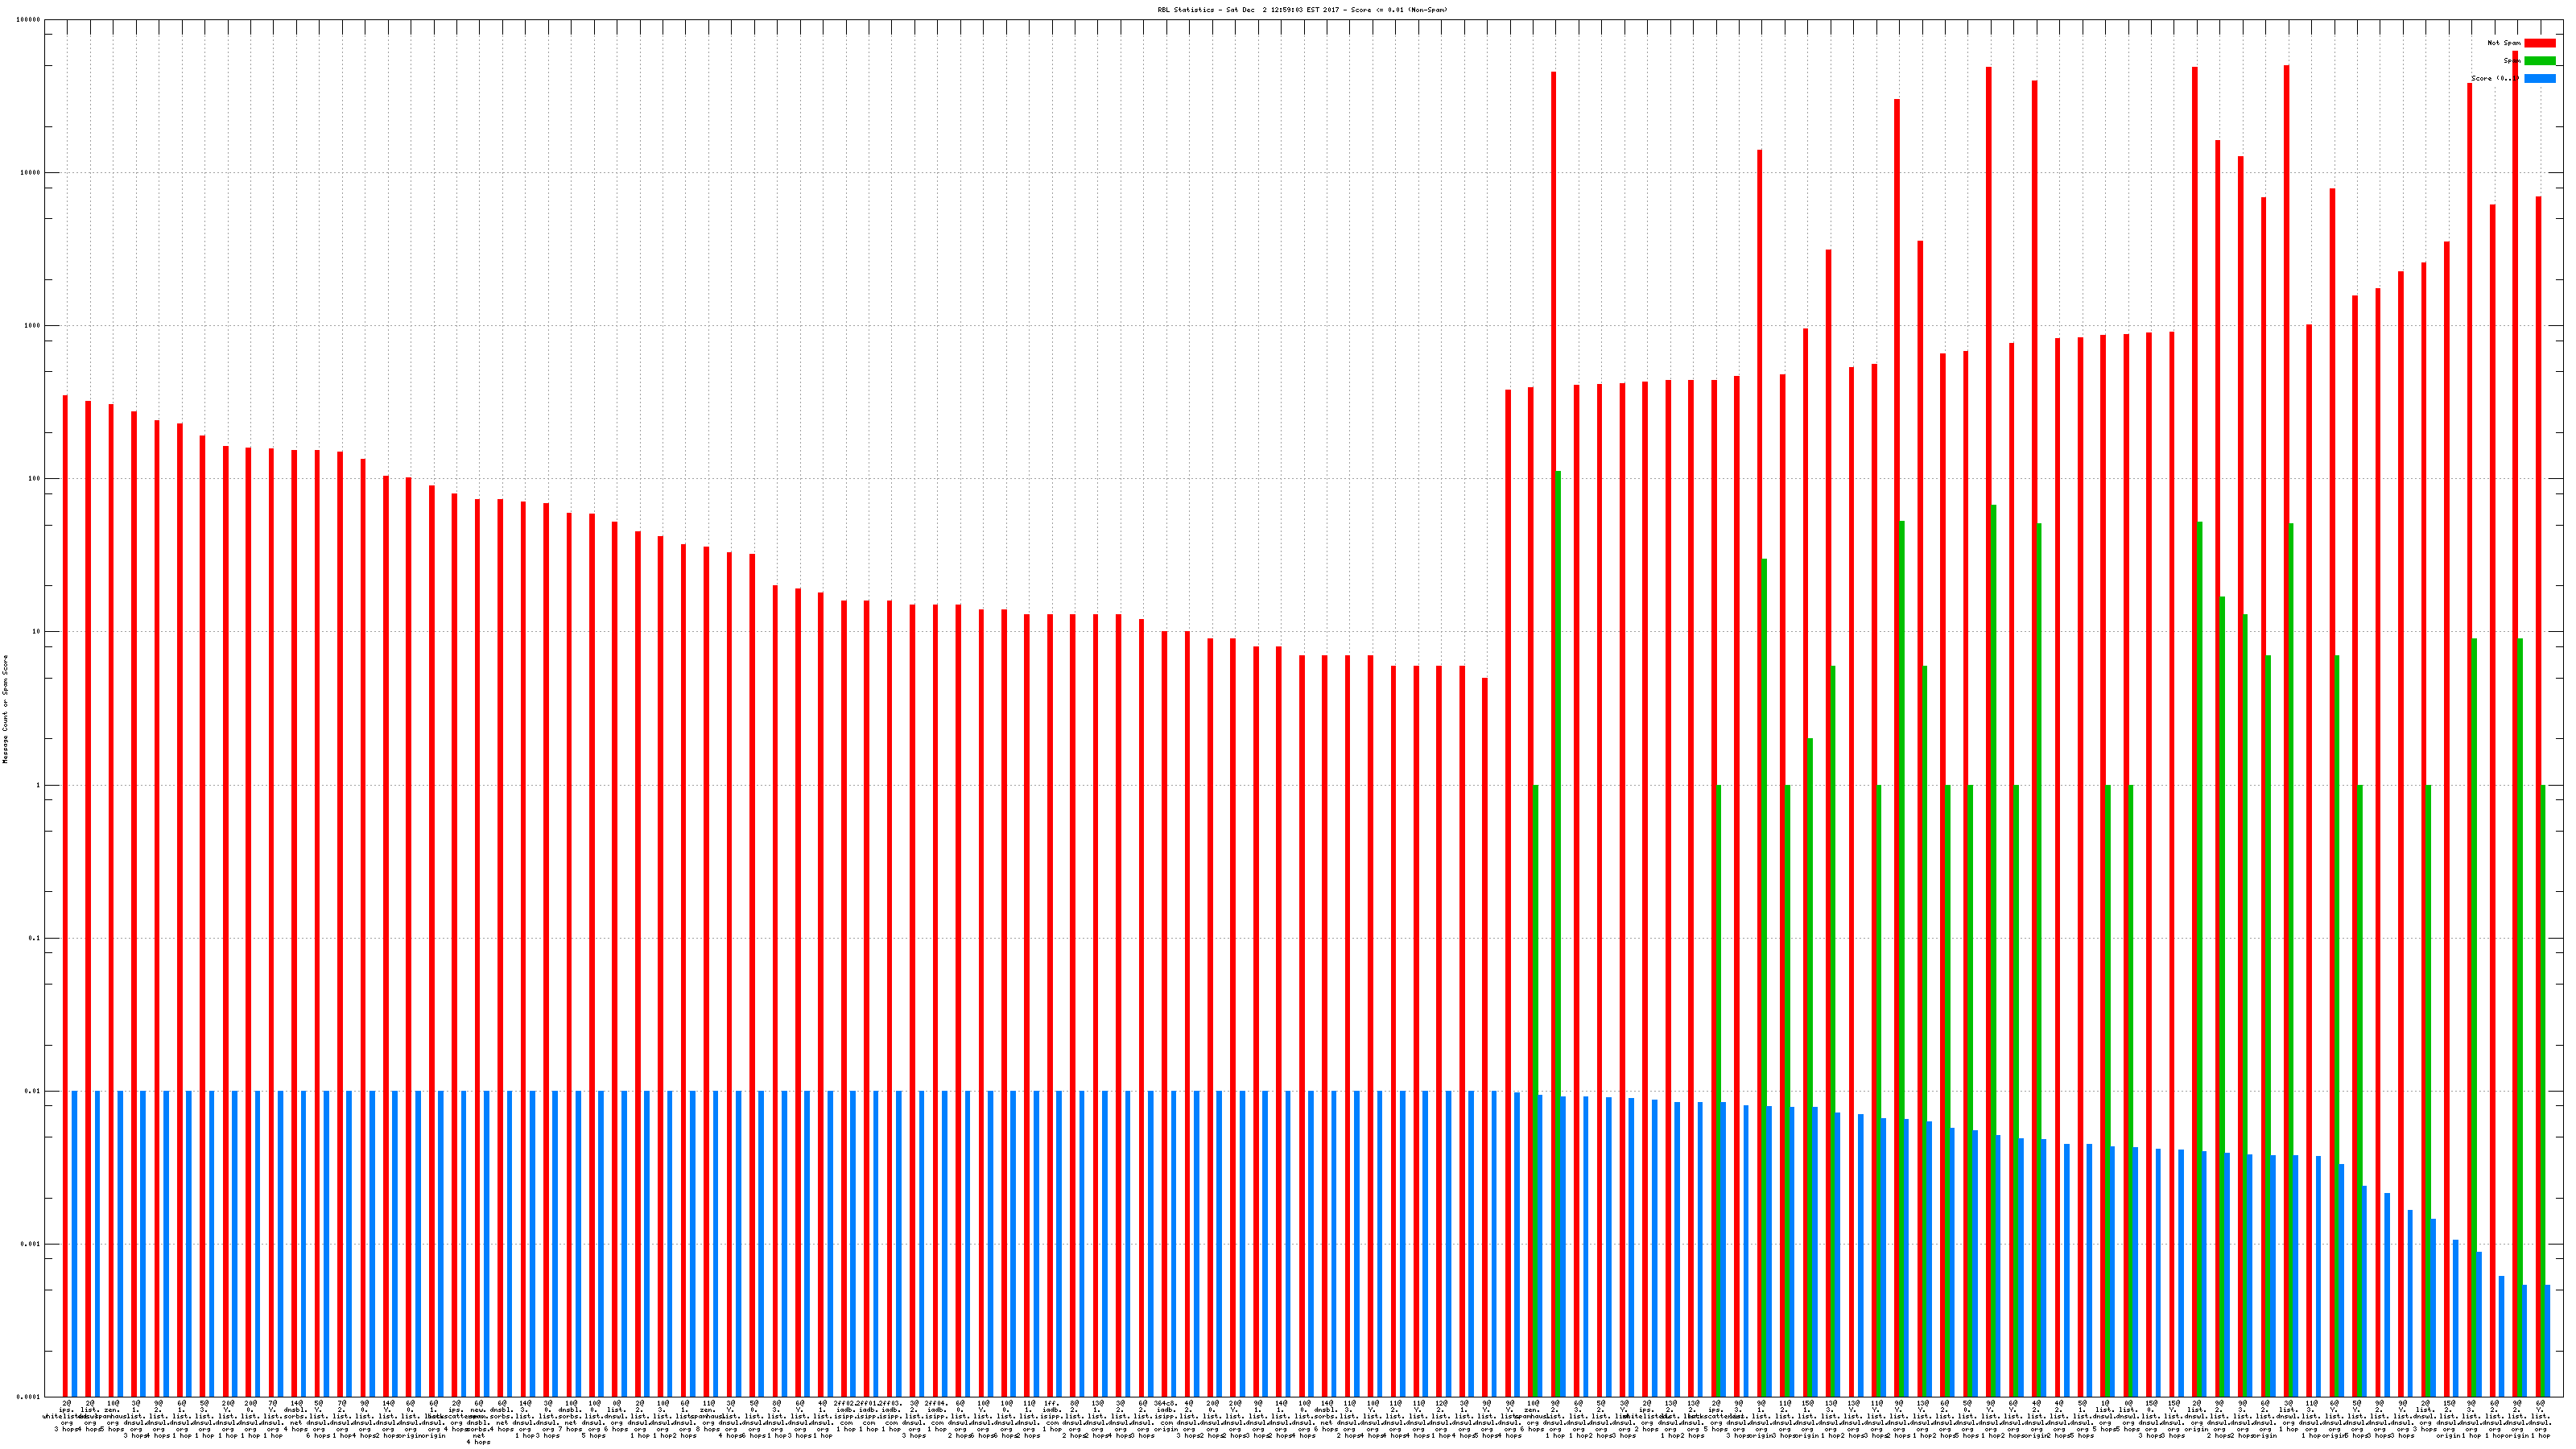Click the 'ips.whitelisted.org 3 hops' x-axis label
Viewport: 2576px width, 1449px height.
coord(66,1416)
